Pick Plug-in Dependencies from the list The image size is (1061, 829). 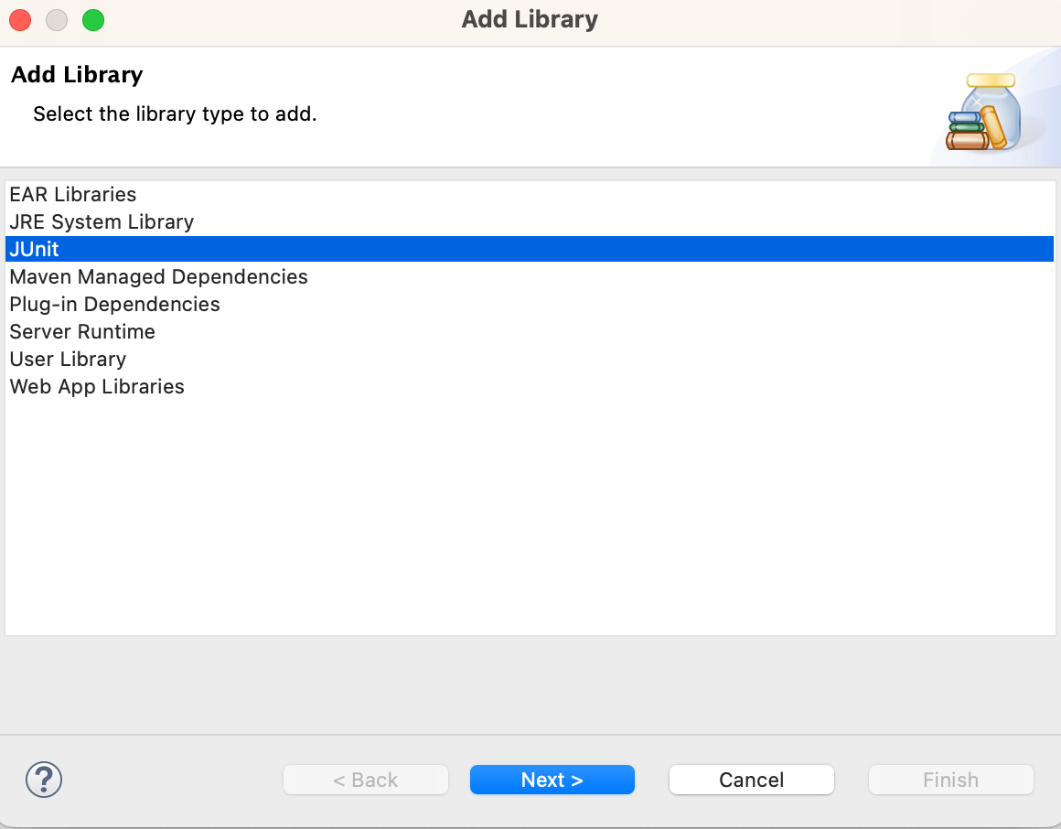pos(530,305)
